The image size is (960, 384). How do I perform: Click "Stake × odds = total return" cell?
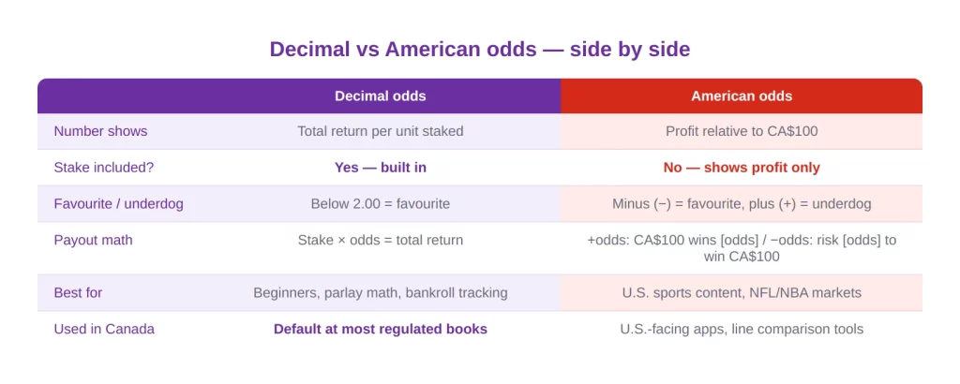380,240
